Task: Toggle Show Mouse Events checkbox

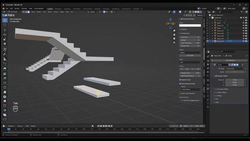Action: click(180, 83)
